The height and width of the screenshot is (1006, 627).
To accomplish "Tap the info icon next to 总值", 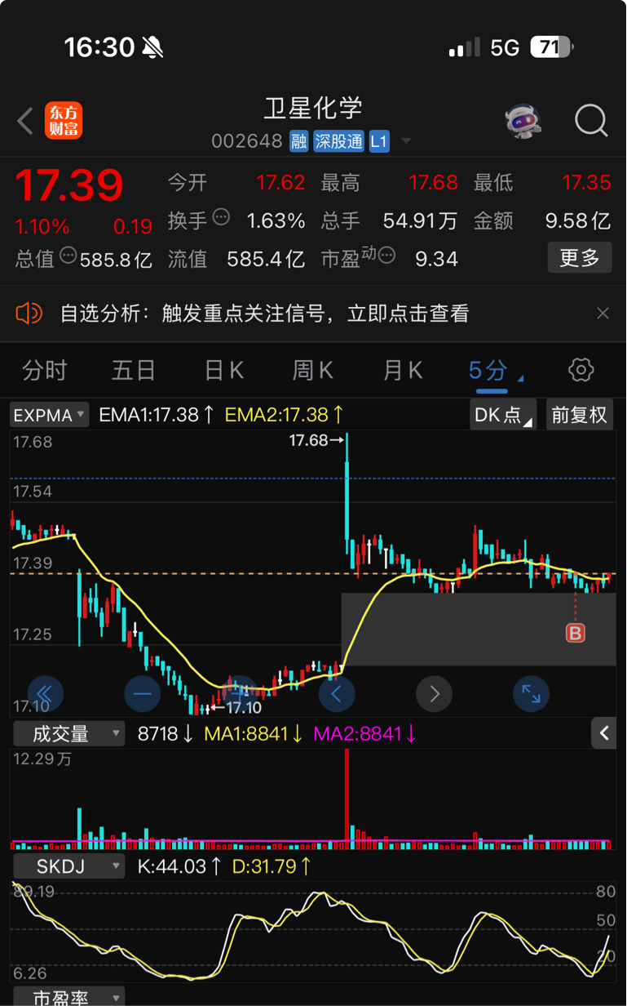I will pyautogui.click(x=68, y=256).
